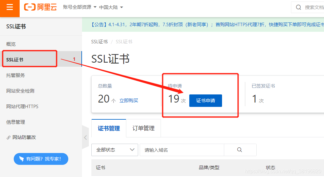Open the hamburger menu in the top bar
324x177 pixels.
tap(10, 7)
